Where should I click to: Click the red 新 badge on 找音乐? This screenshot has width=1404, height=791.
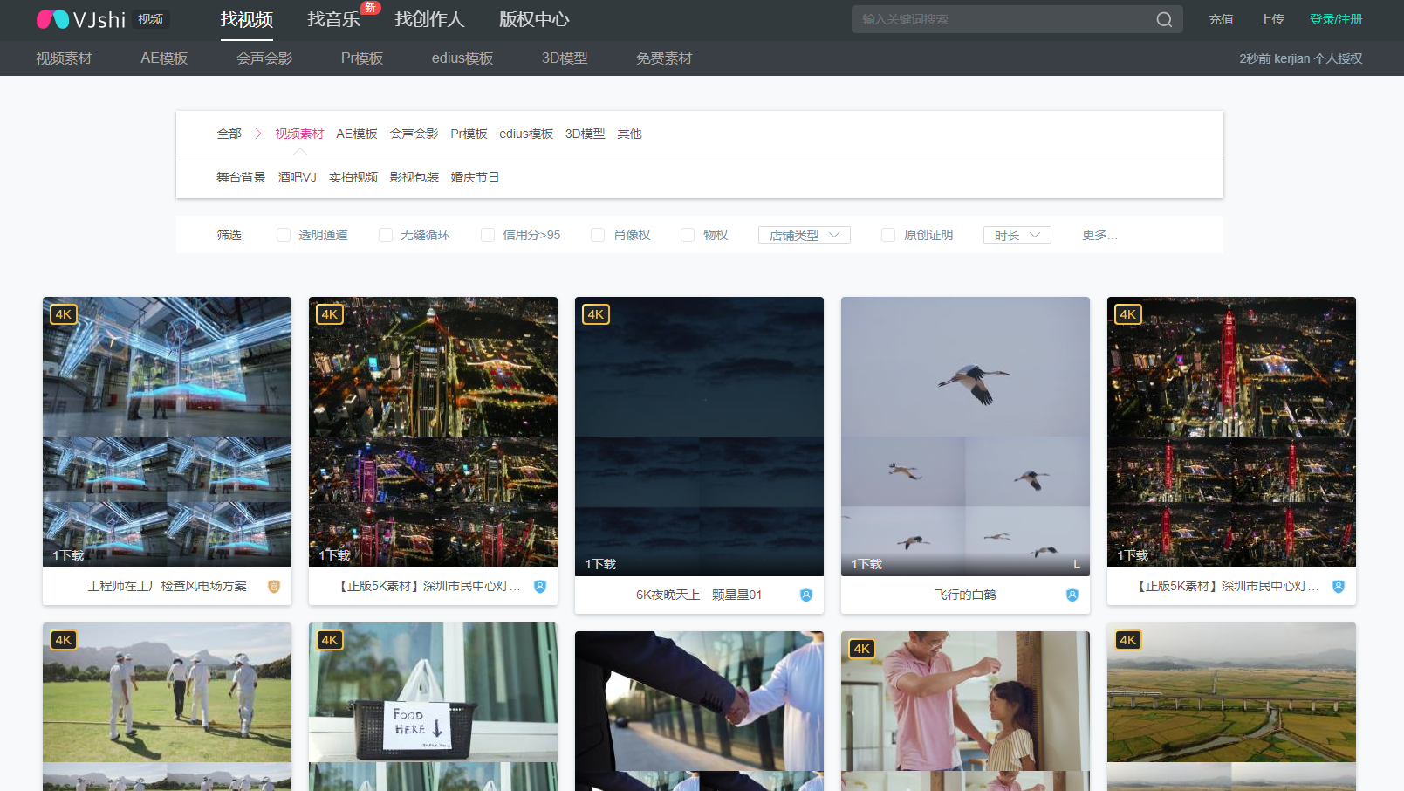(x=370, y=7)
